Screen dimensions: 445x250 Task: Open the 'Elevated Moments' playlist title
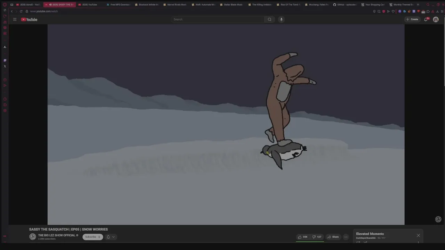(x=370, y=234)
